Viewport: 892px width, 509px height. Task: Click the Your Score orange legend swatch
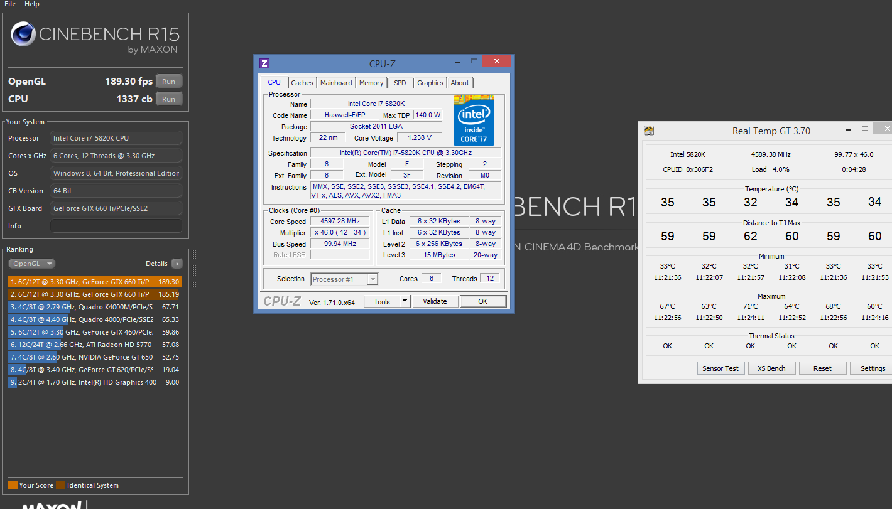[13, 485]
